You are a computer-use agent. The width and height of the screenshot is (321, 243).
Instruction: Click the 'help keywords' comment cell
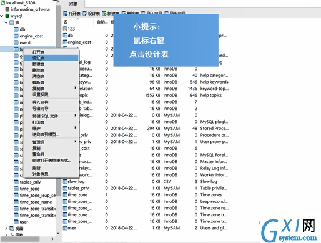tap(214, 82)
